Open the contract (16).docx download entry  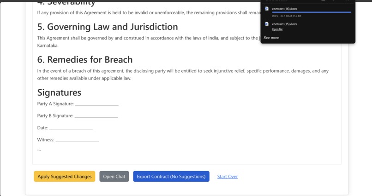(x=308, y=12)
